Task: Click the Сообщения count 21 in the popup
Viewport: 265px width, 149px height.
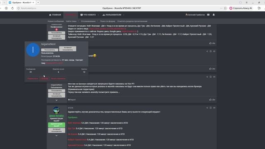Action: click(31, 72)
